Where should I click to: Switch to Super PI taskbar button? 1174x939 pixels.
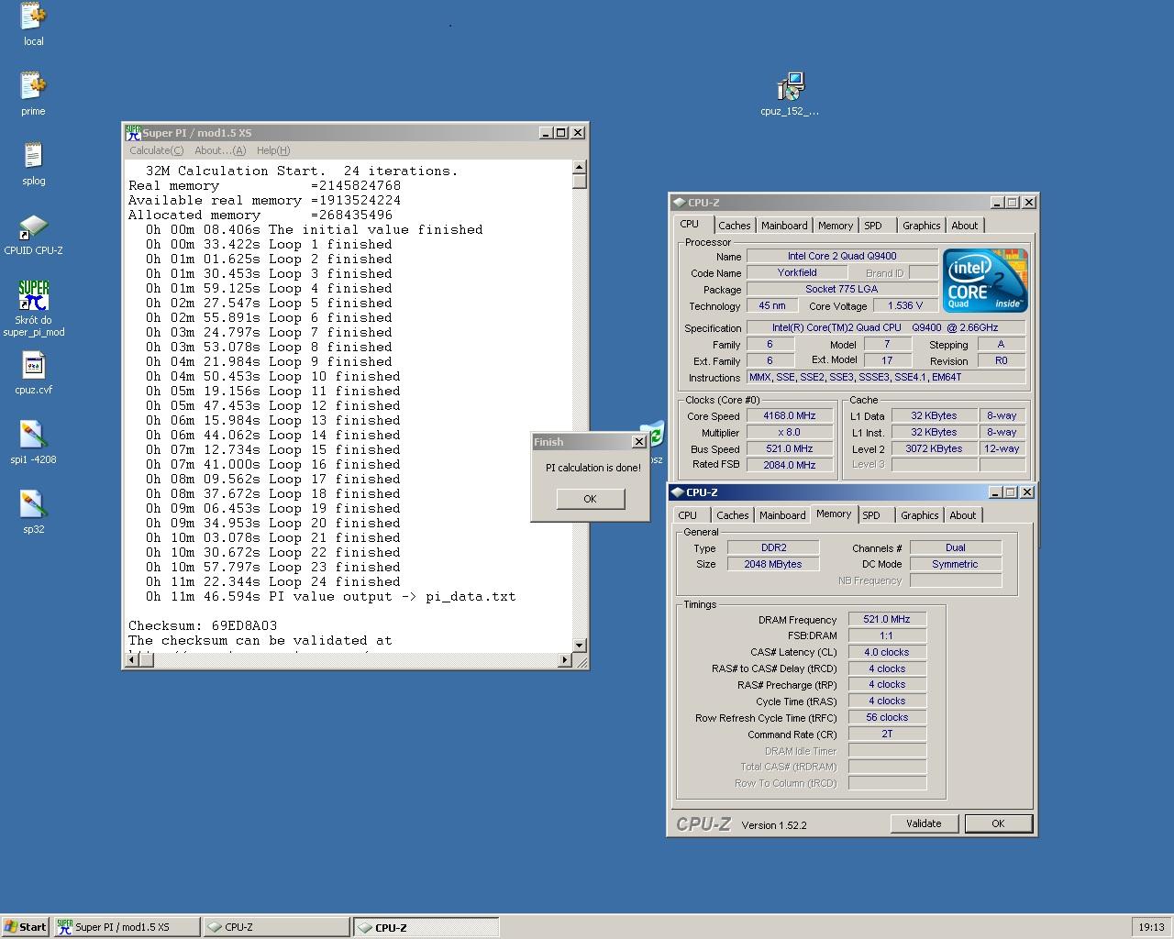(127, 927)
